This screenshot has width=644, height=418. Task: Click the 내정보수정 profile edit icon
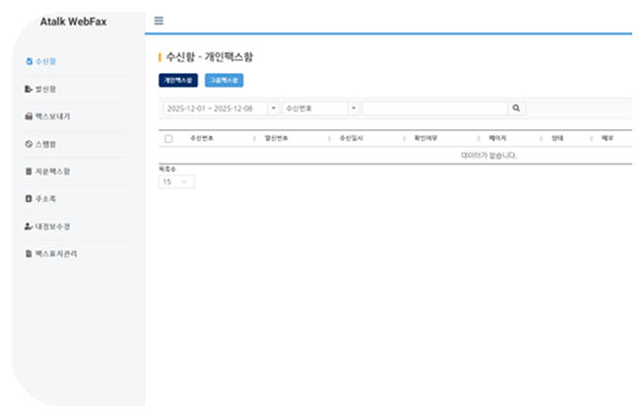[29, 227]
